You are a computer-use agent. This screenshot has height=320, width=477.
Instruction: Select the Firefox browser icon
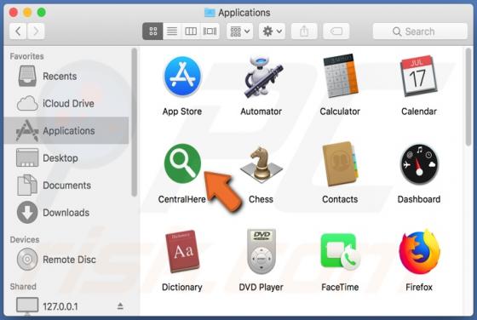coord(419,251)
